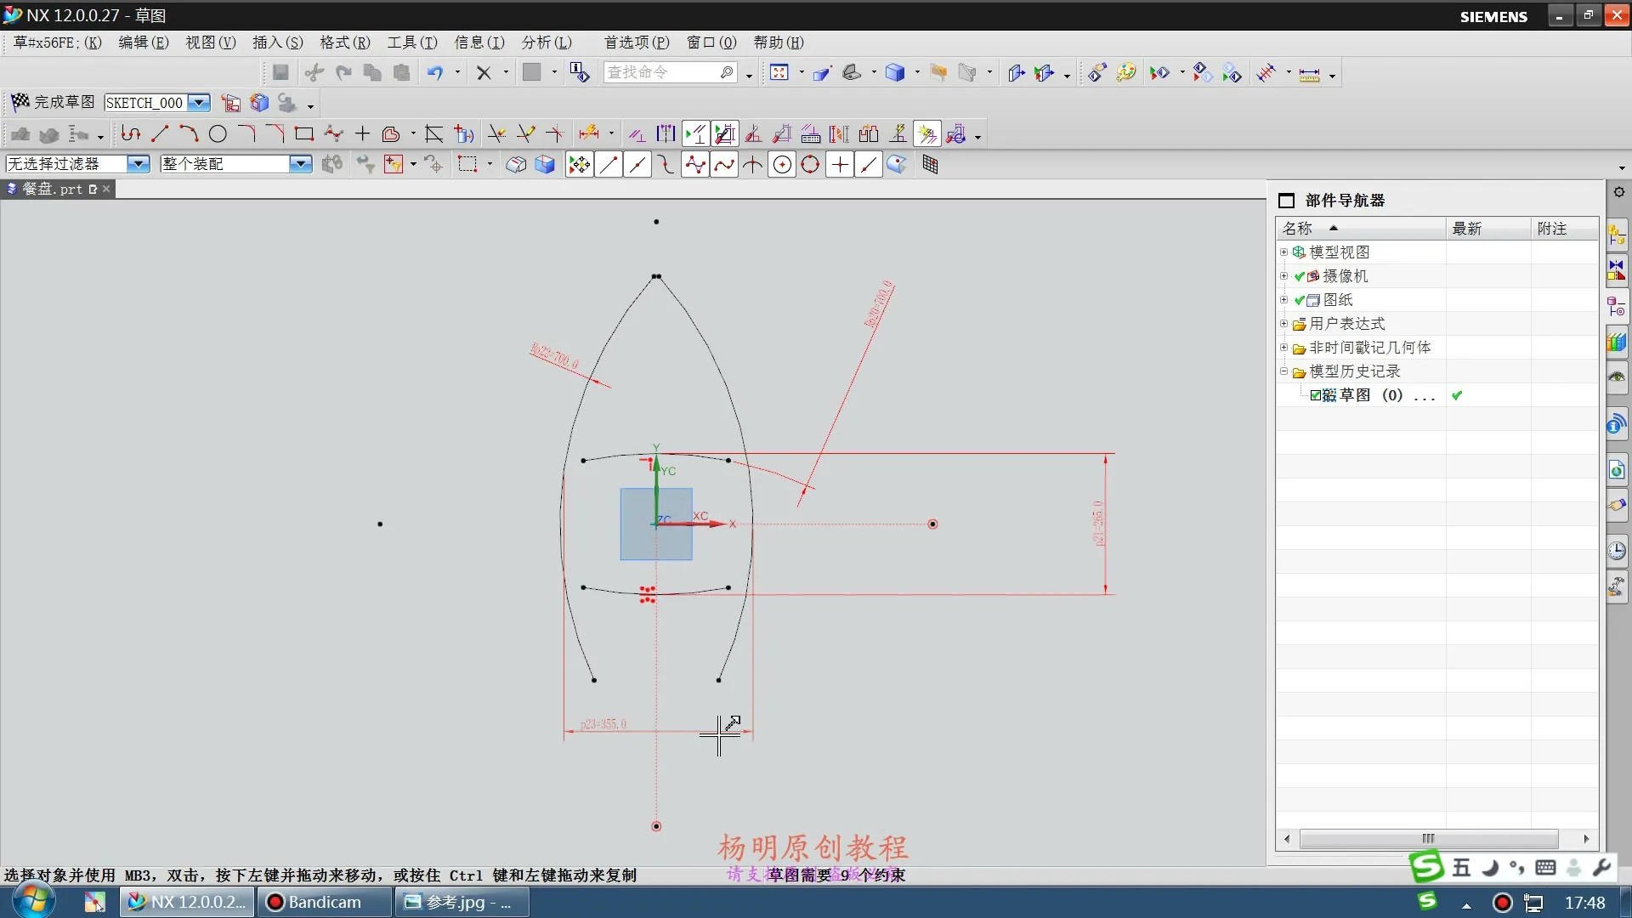Toggle snap to arc center point
Screen dimensions: 1632x918
(x=782, y=165)
